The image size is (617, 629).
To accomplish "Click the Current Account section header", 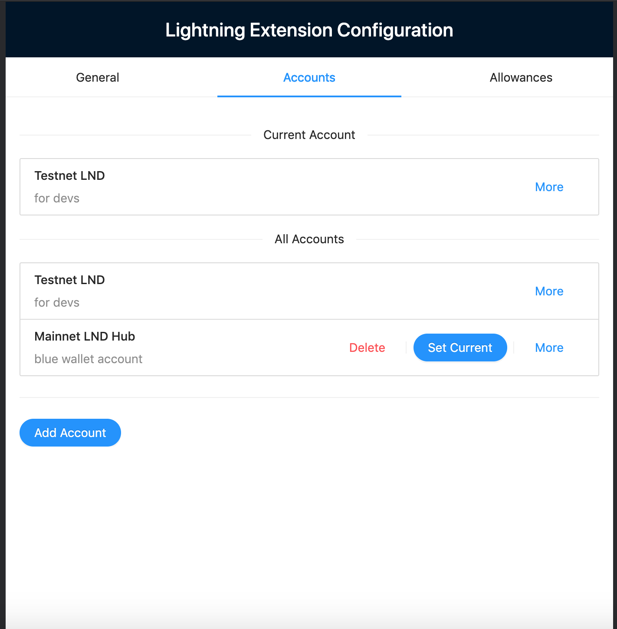I will tap(309, 135).
